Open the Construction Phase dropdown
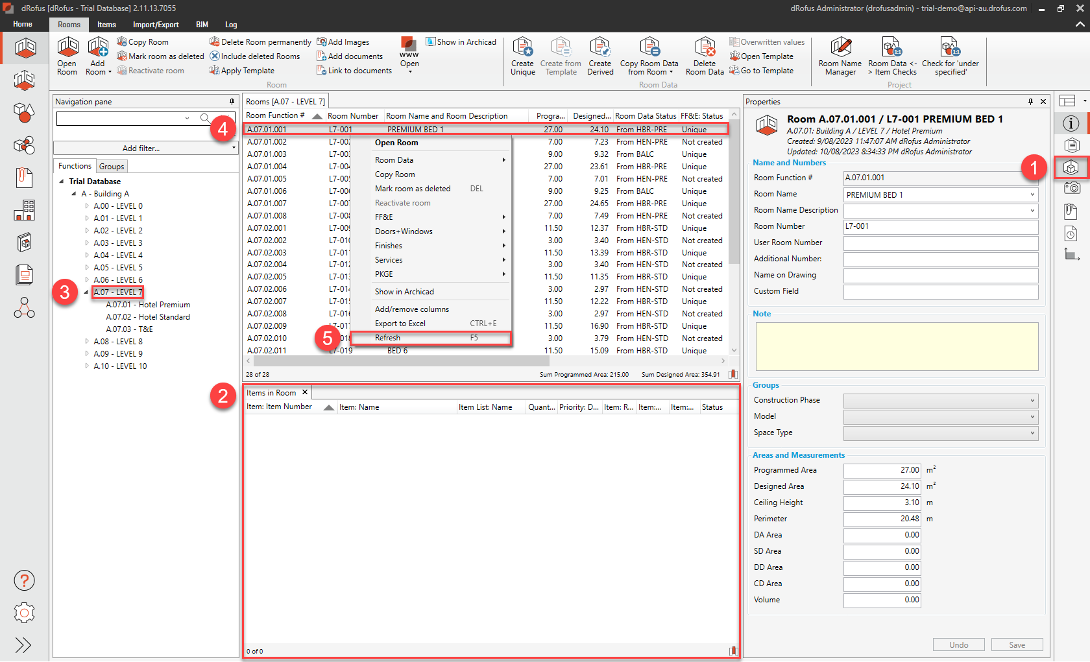1090x662 pixels. (x=940, y=401)
